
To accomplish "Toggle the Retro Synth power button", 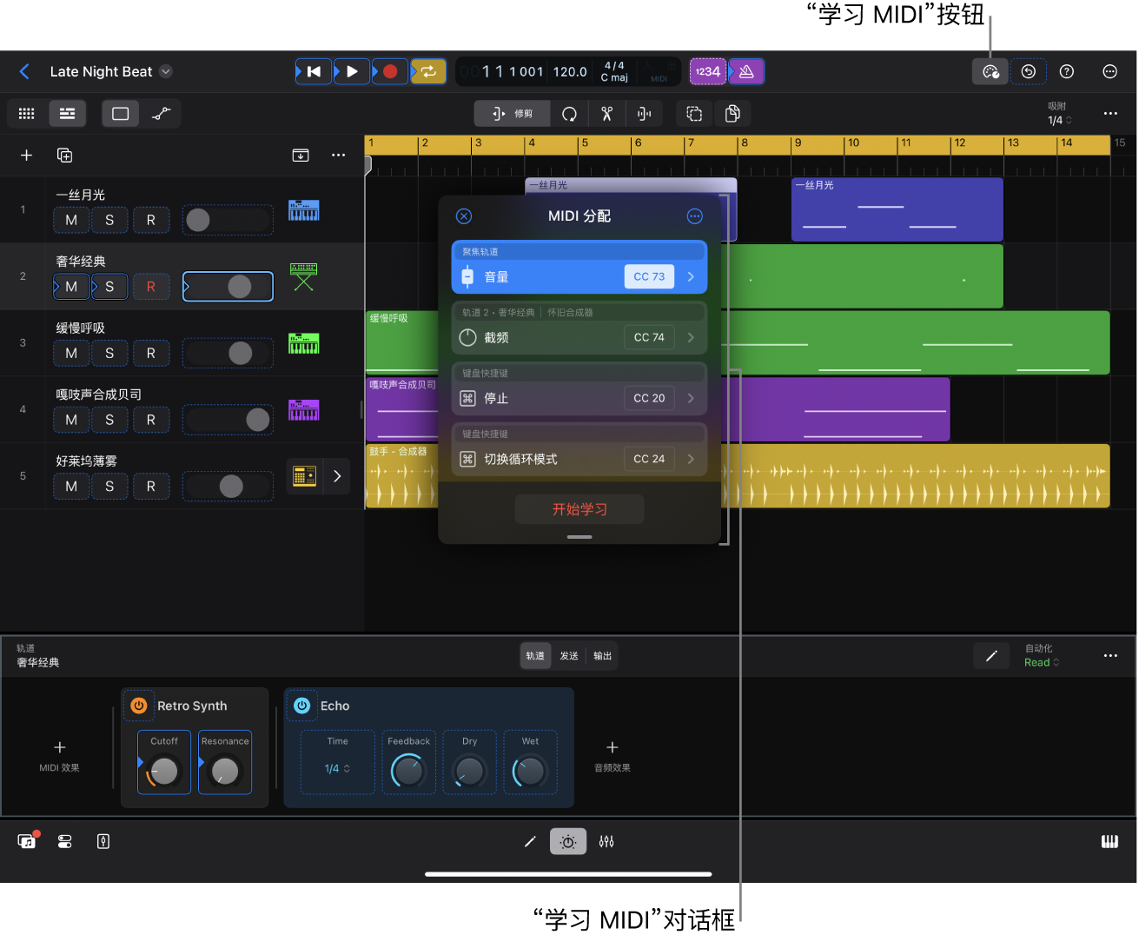I will click(139, 706).
